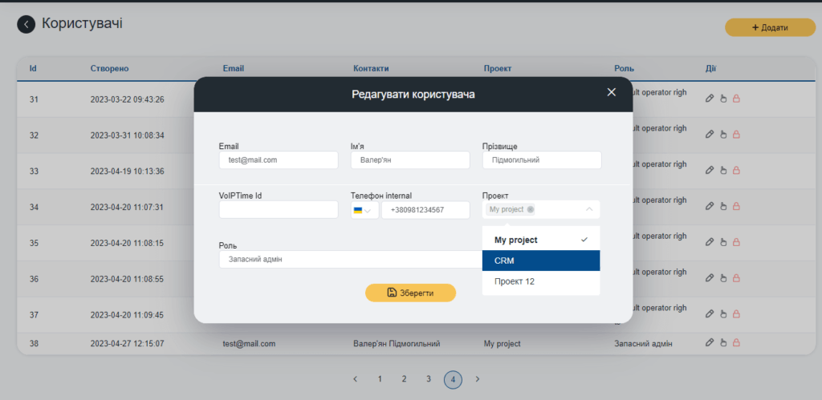822x400 pixels.
Task: Click the lock icon in row 34
Action: coord(736,206)
